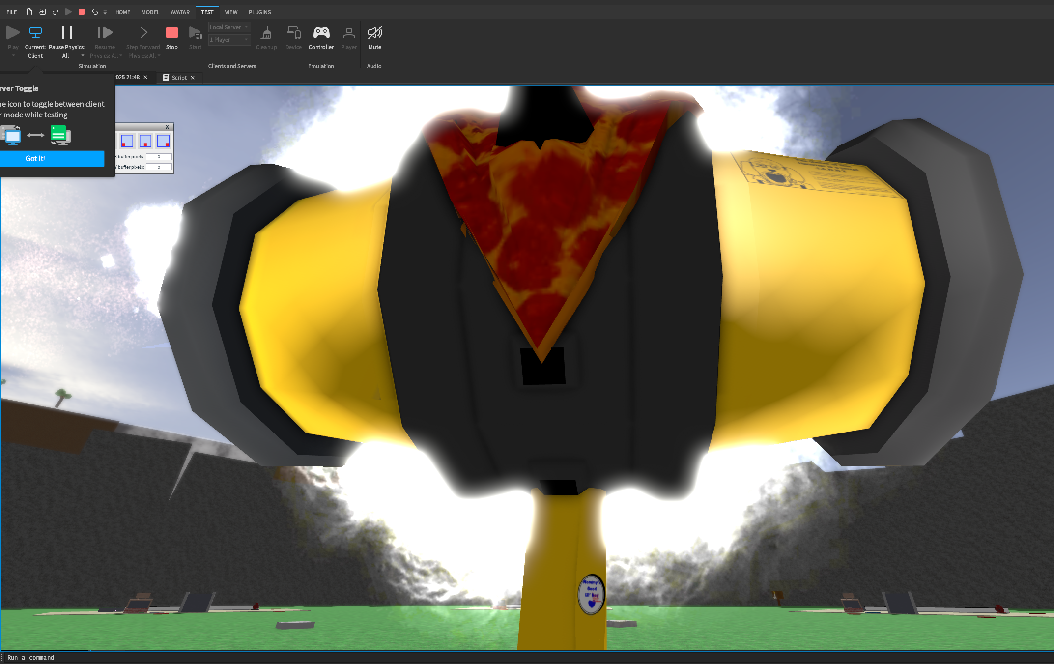Click the Y buffer pixels input field
This screenshot has height=664, width=1054.
pos(159,167)
